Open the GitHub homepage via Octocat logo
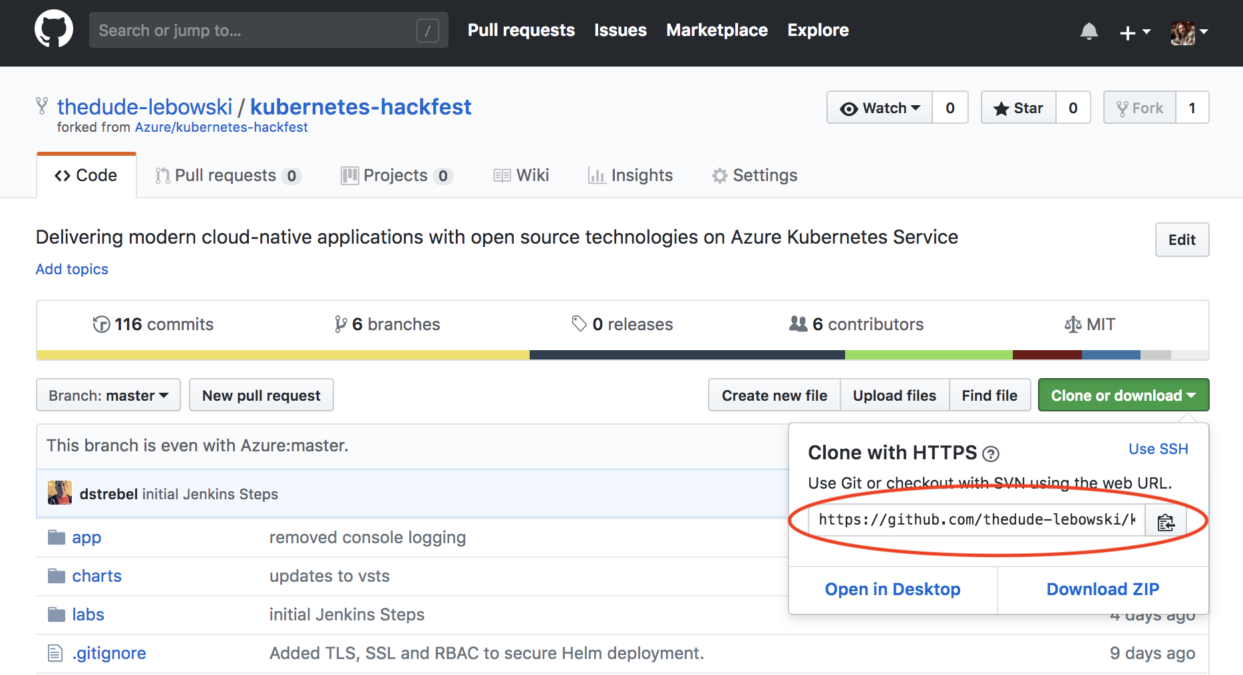 tap(54, 29)
